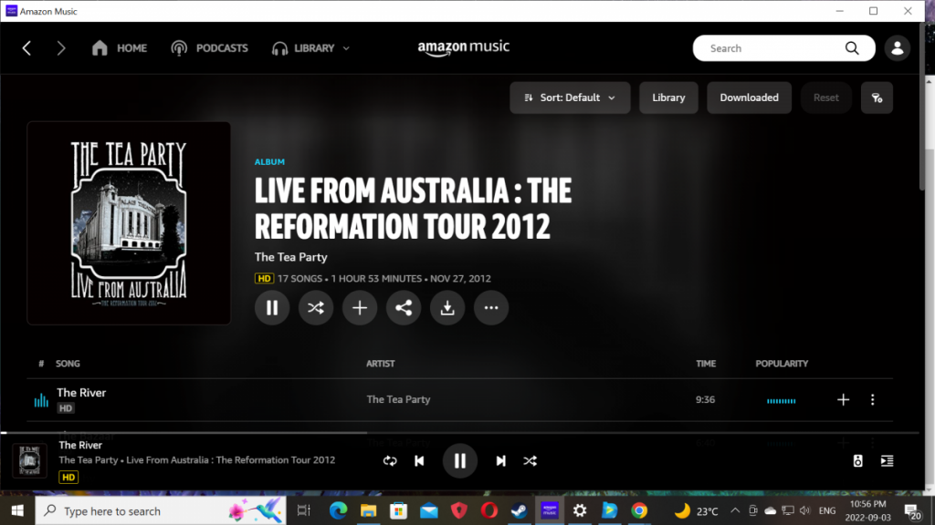Image resolution: width=935 pixels, height=525 pixels.
Task: Click the SONG column header
Action: [68, 364]
